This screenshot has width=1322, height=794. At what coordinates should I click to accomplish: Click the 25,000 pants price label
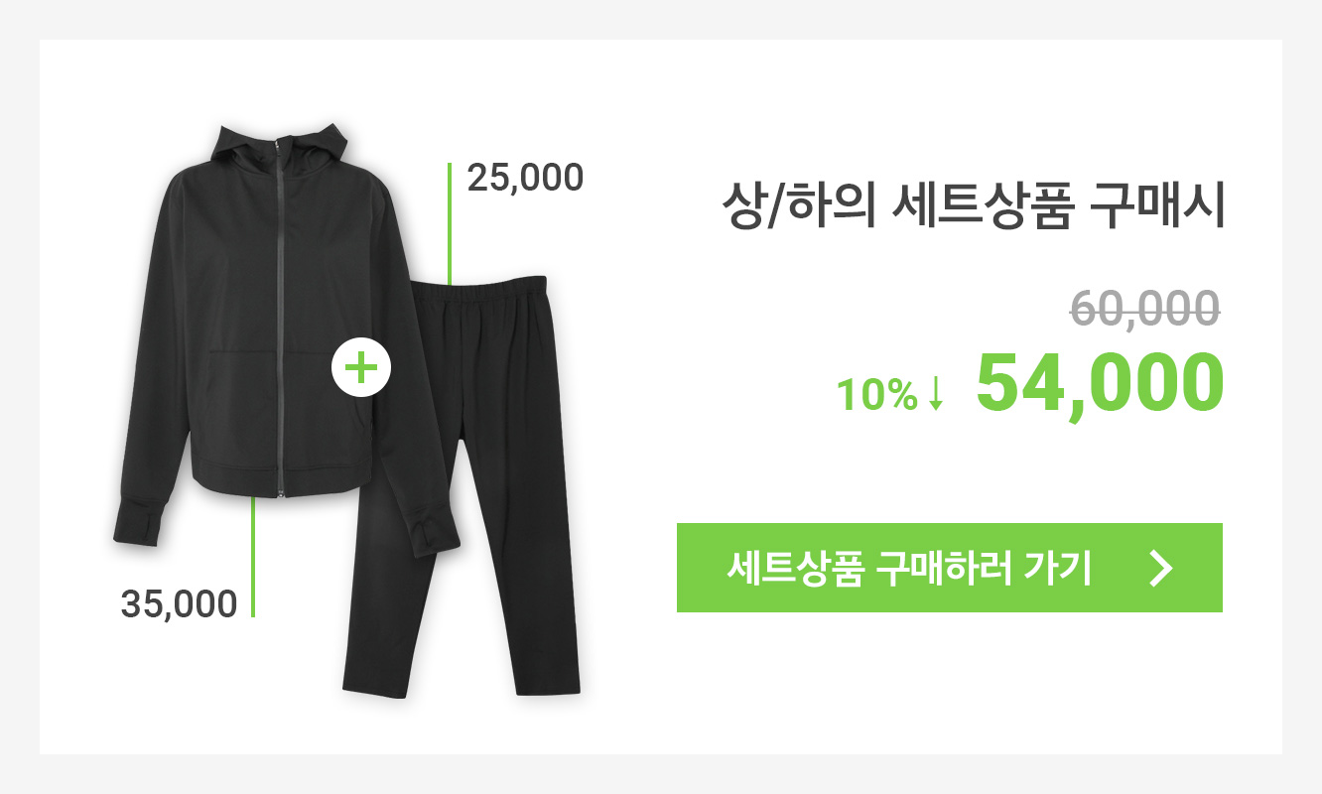coord(525,179)
